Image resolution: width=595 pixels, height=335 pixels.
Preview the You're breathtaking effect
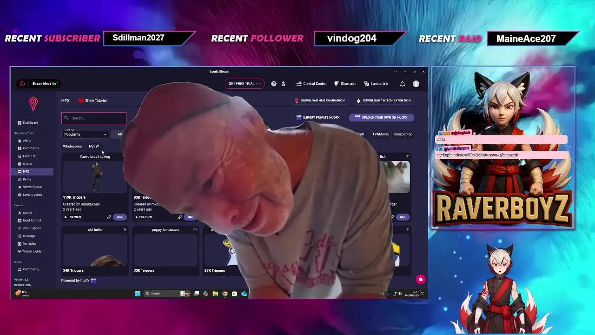tap(73, 217)
